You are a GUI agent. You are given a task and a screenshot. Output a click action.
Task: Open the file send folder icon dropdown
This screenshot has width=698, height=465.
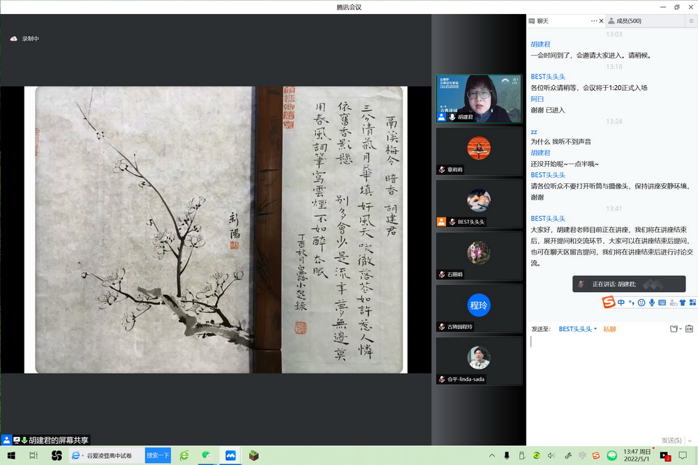(676, 328)
